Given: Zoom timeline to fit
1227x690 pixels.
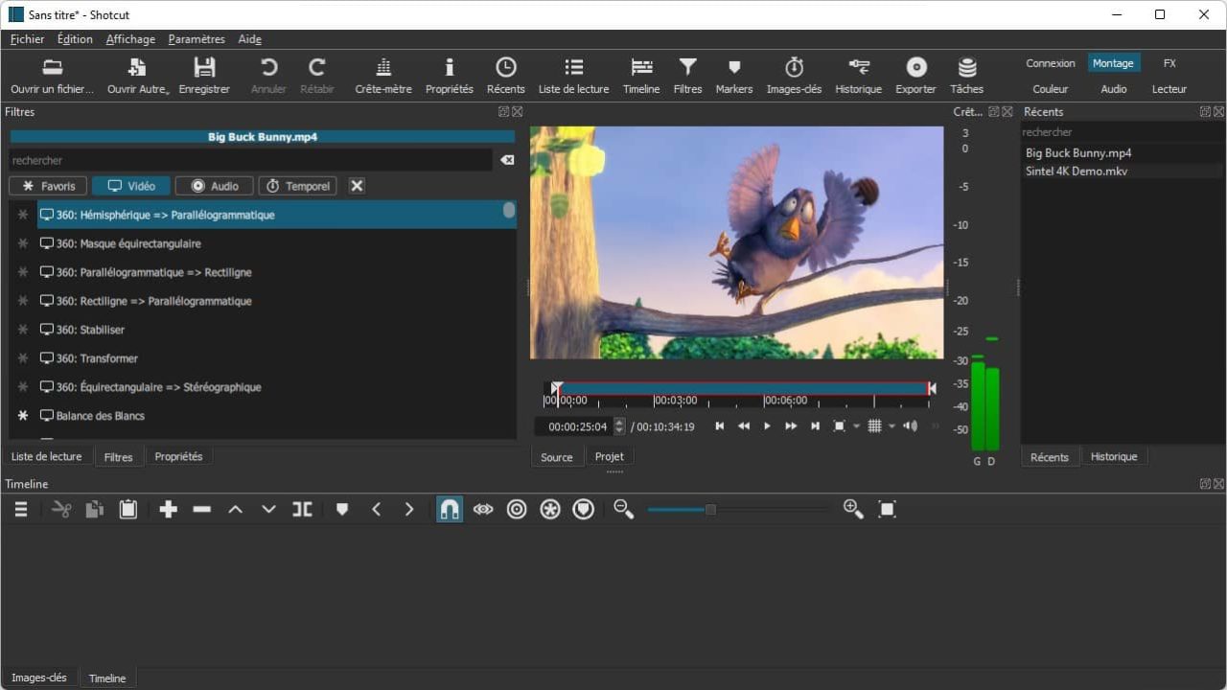Looking at the screenshot, I should (887, 510).
